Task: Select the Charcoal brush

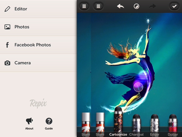Action: [136, 125]
